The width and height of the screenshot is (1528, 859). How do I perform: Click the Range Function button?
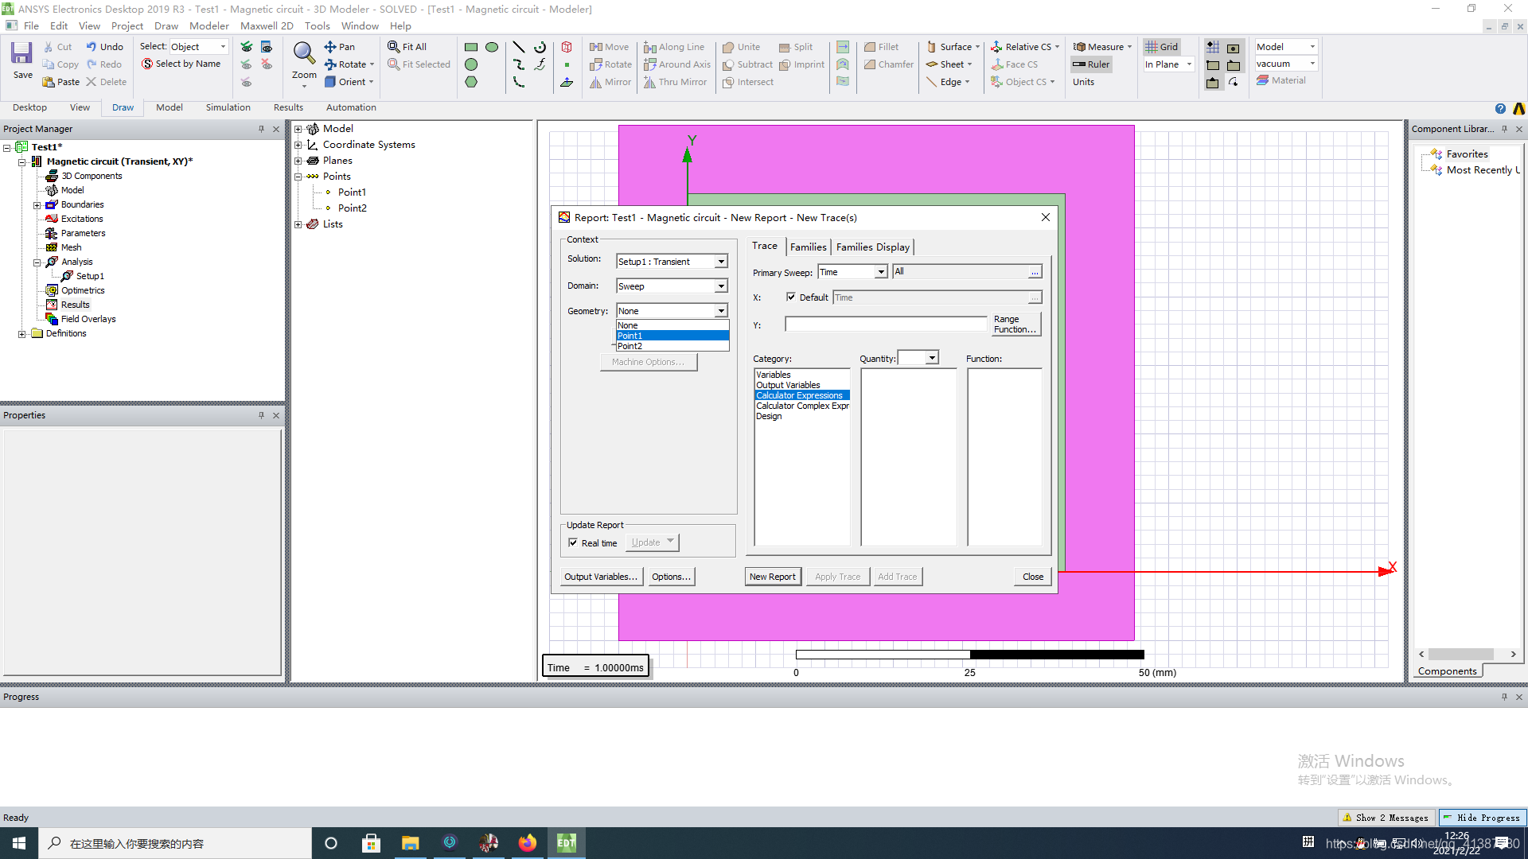tap(1015, 325)
